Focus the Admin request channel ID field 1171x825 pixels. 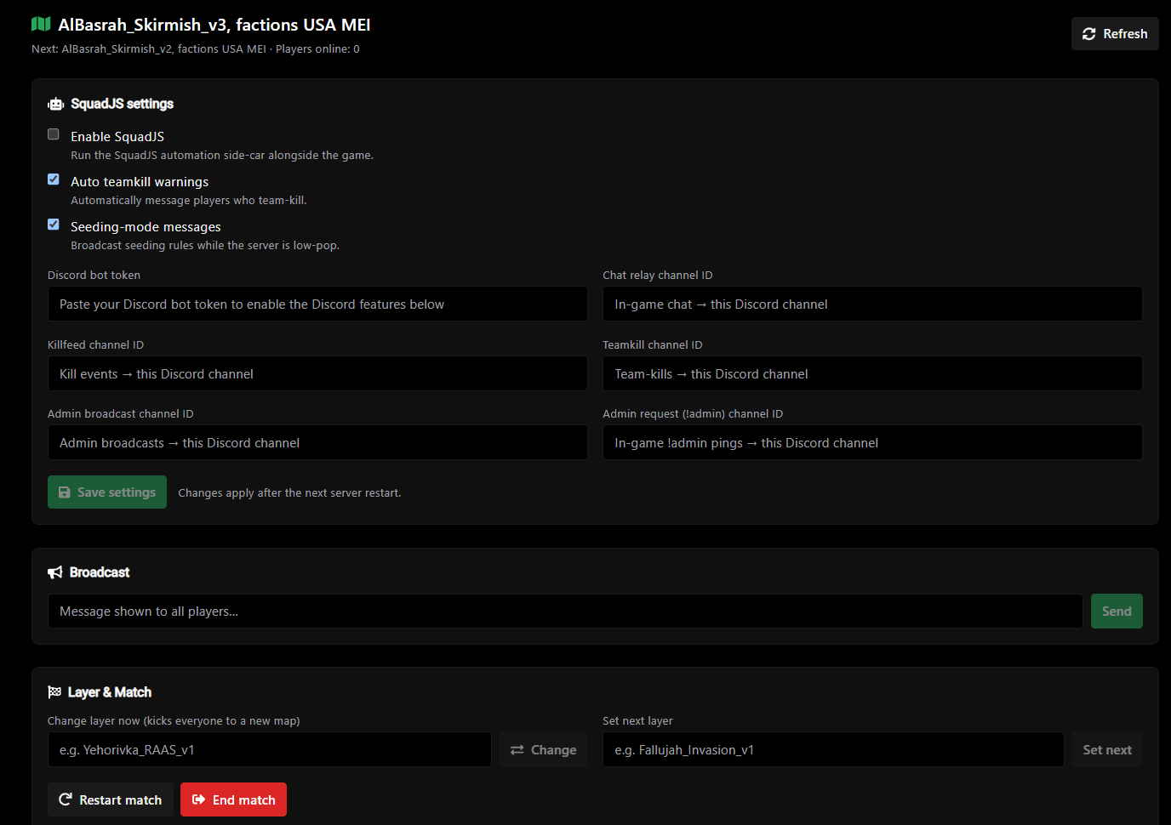pos(872,442)
